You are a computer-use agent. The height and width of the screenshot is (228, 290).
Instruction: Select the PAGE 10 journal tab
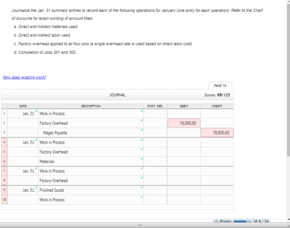[220, 86]
